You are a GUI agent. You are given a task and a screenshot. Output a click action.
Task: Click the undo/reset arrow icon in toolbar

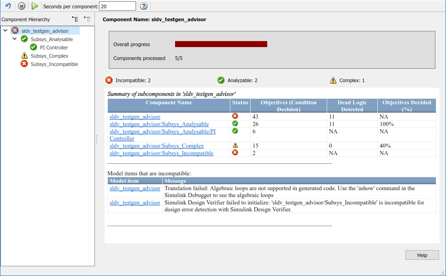[x=8, y=6]
